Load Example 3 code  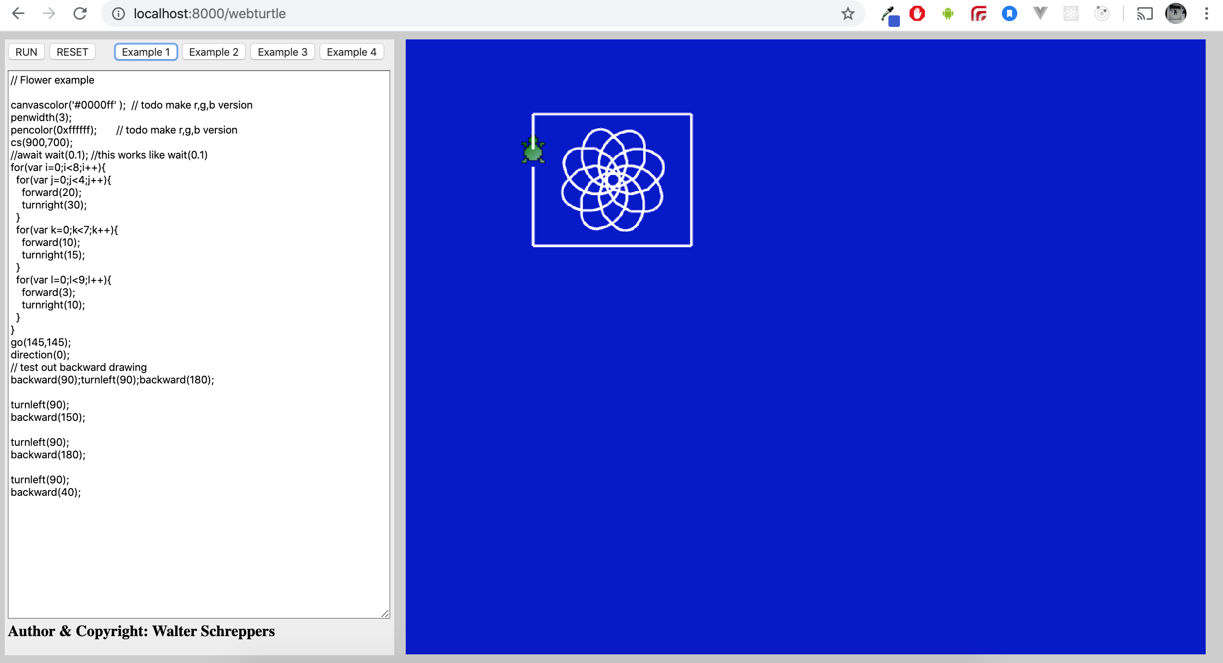click(283, 52)
